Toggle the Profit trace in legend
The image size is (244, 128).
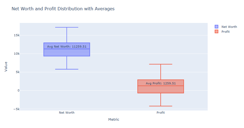coord(225,32)
